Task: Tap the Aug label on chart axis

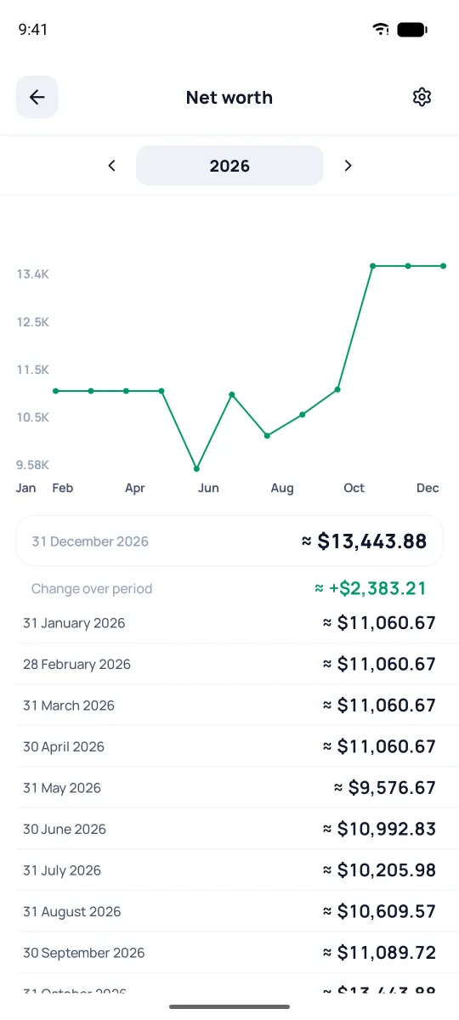Action: [282, 488]
